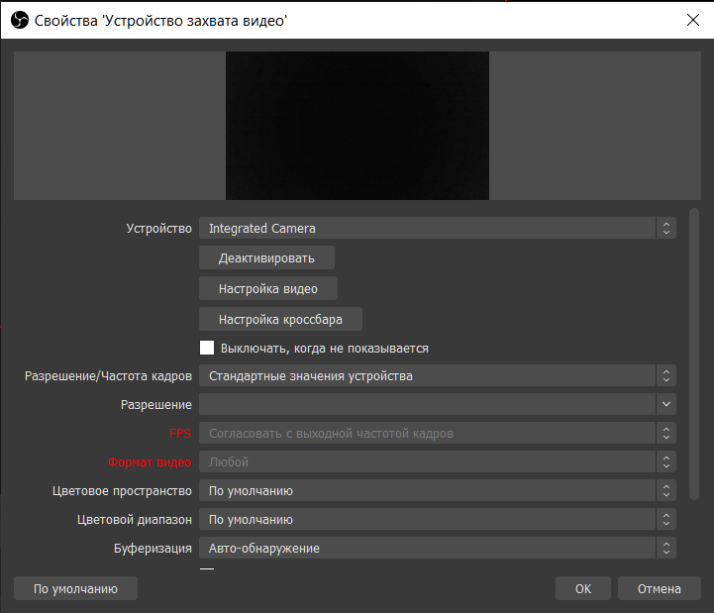Expand the Разрешение combo box arrow

[x=666, y=404]
